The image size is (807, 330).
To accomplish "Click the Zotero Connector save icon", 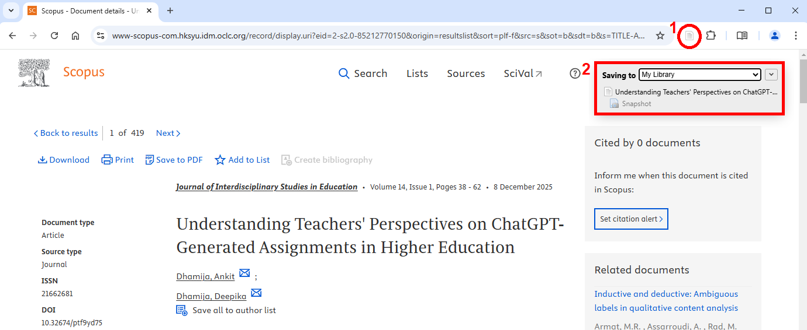I will tap(689, 36).
